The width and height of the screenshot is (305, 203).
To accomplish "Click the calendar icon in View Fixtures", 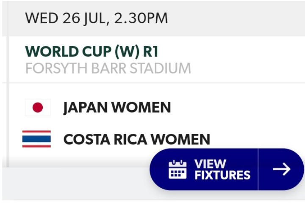I will (177, 170).
